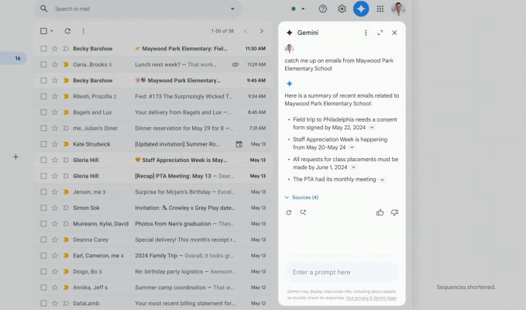This screenshot has height=310, width=526.
Task: Expand the Gemini panel to full size
Action: tap(380, 33)
